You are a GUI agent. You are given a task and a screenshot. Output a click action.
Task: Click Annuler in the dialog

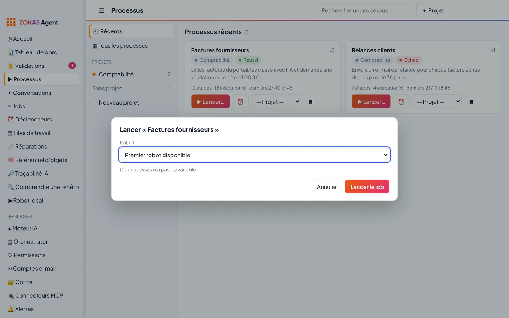[327, 187]
